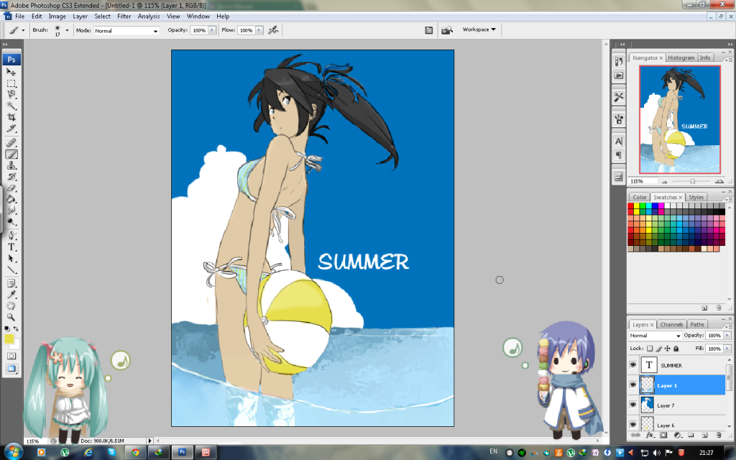Select the Move tool

pos(11,72)
